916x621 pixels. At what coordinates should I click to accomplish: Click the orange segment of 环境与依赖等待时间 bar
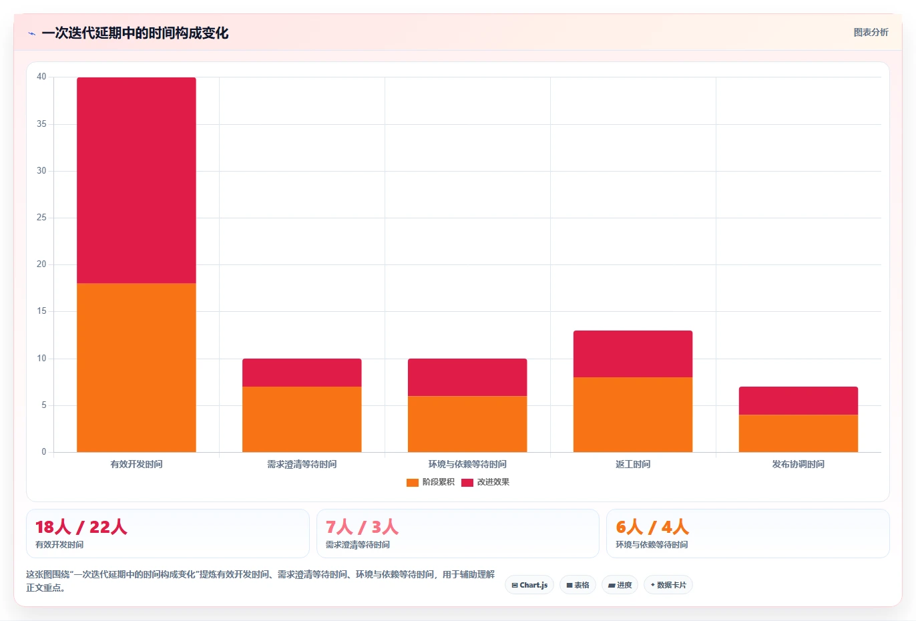point(467,424)
